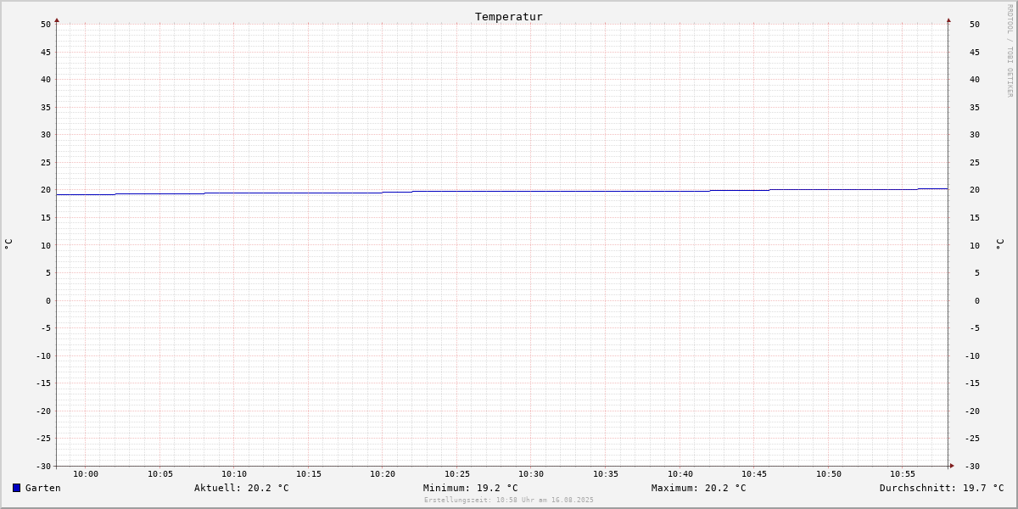Select the "Minimum: 19.2 °C" value
The height and width of the screenshot is (509, 1018).
pos(471,488)
